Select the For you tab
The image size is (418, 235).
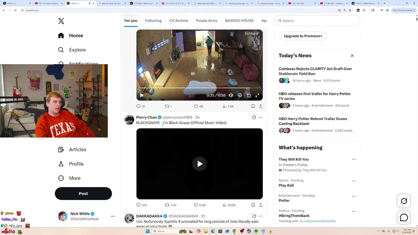point(131,21)
